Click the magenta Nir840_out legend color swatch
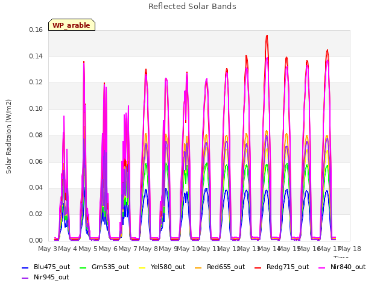The width and height of the screenshot is (386, 289). [321, 267]
